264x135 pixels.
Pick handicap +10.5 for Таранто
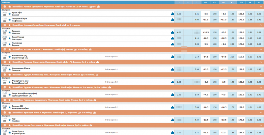206,32
